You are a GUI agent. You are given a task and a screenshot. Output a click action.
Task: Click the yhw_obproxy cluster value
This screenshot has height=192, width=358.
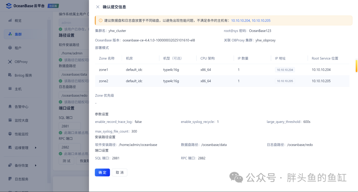266,40
